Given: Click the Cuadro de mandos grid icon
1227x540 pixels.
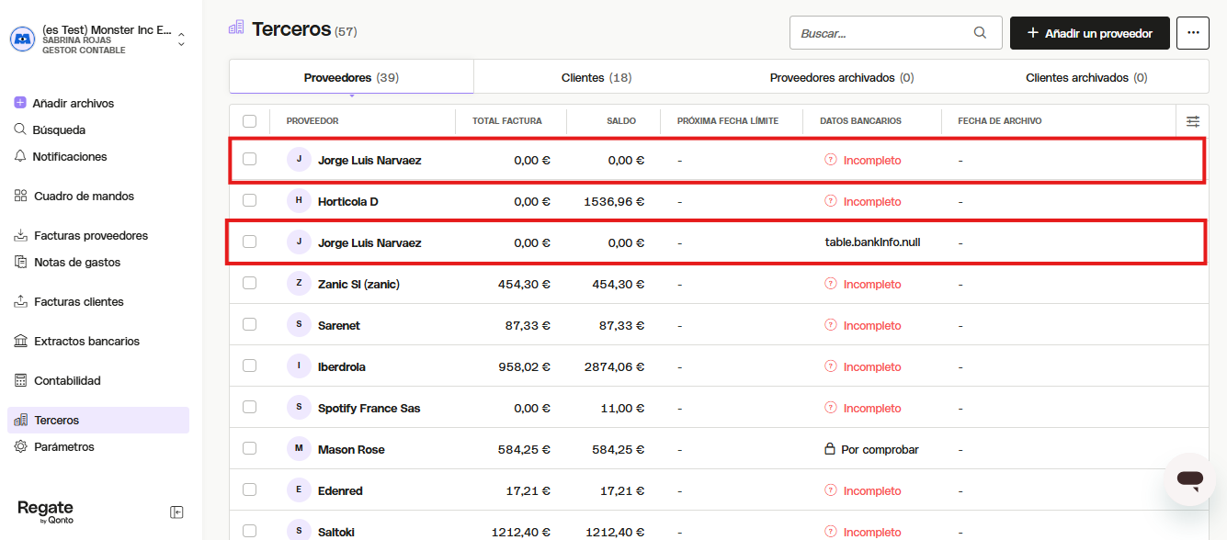Looking at the screenshot, I should point(20,196).
